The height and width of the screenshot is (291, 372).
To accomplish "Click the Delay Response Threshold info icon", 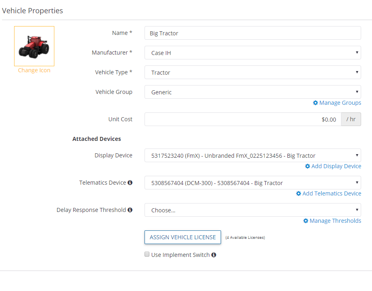I will point(130,210).
